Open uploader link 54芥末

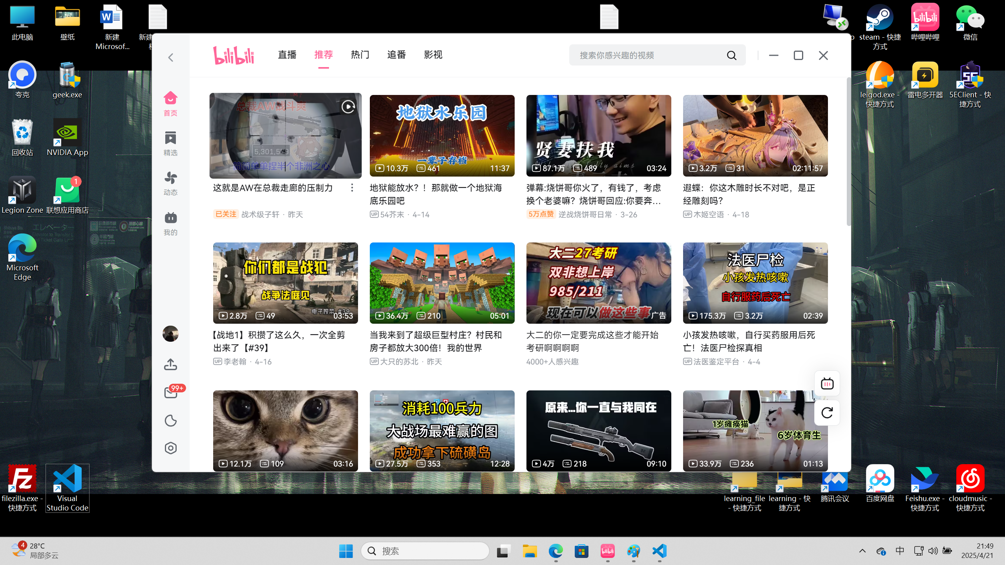pos(392,215)
